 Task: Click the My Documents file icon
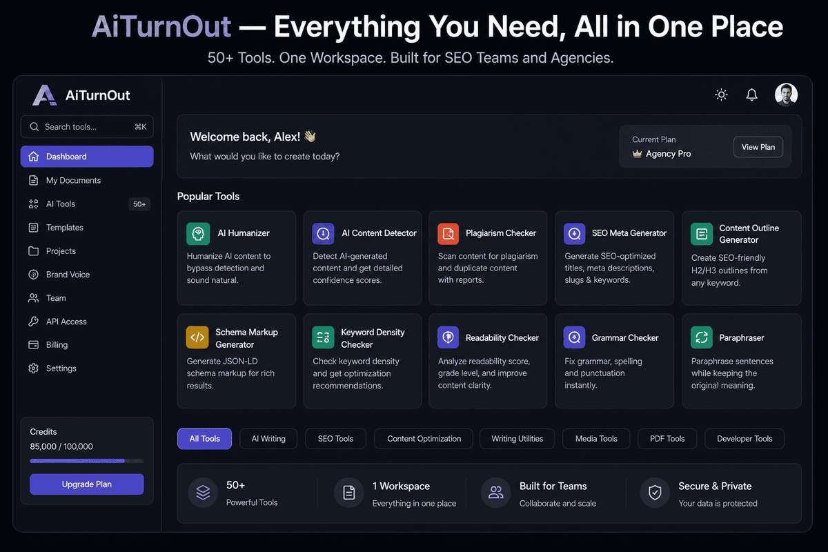click(x=33, y=180)
